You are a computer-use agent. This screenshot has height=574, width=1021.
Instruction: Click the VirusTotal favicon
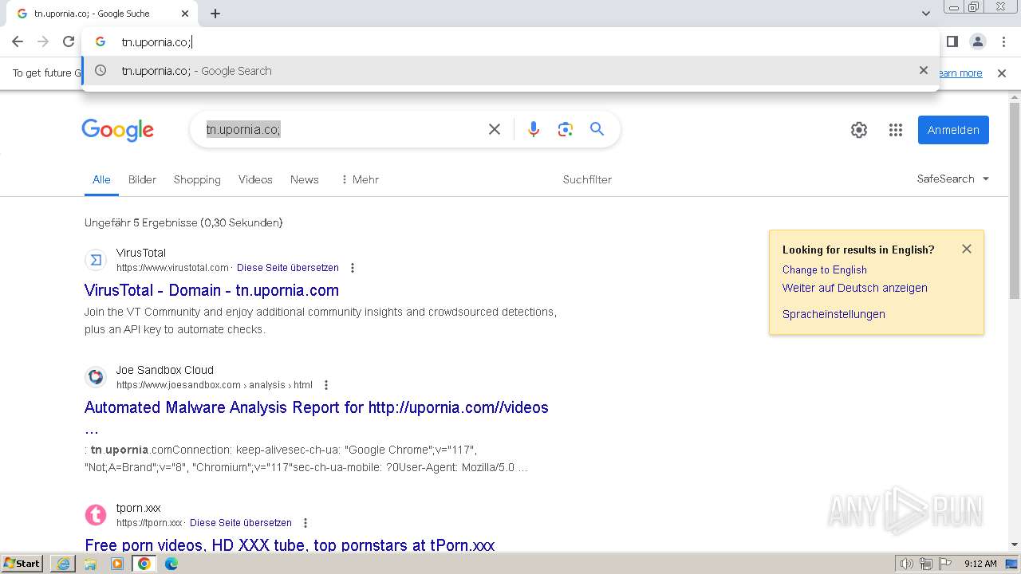pyautogui.click(x=96, y=260)
